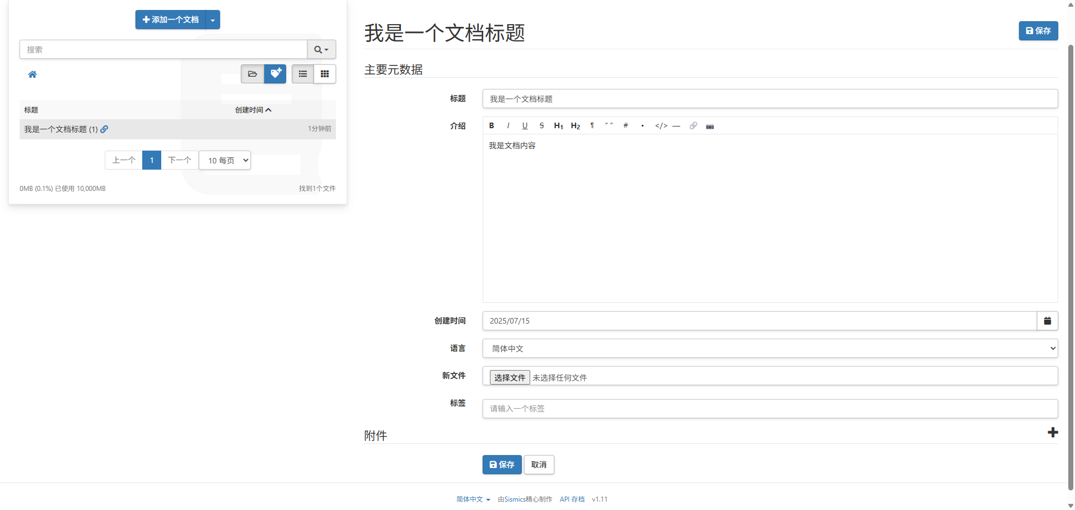Click the scrollbar down arrow

pos(1071,506)
